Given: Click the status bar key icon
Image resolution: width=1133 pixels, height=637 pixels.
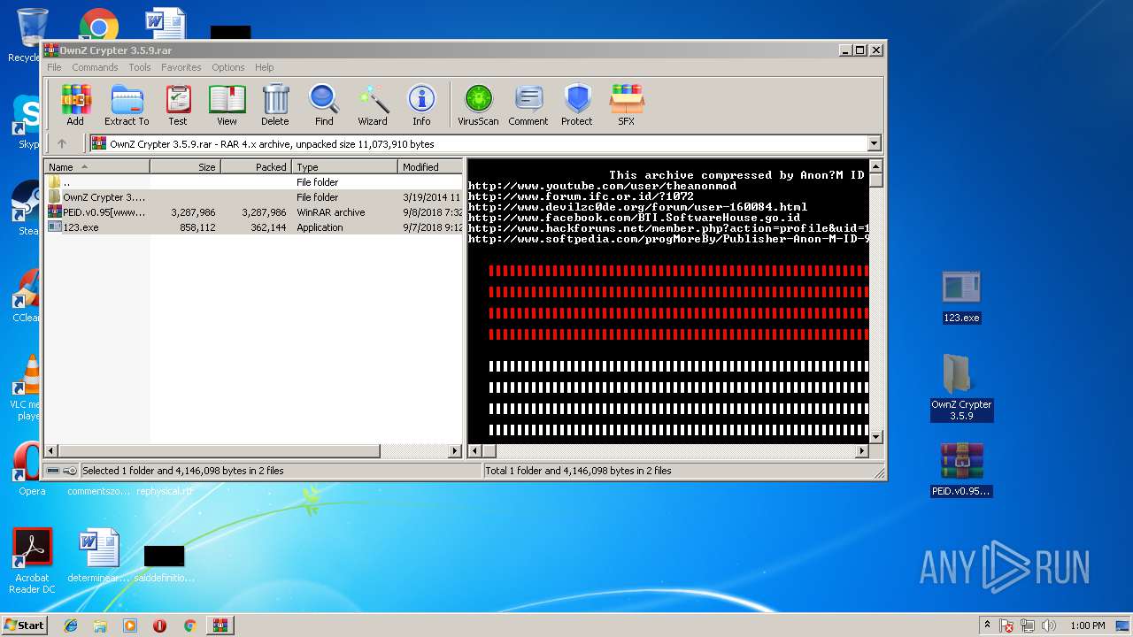Looking at the screenshot, I should (x=70, y=471).
